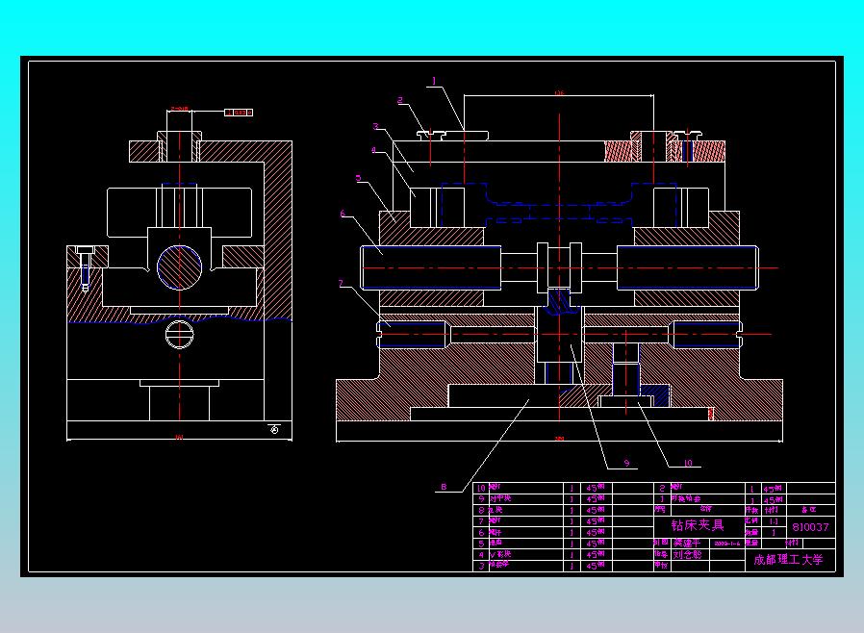
Task: Click the school name 成都理工大学
Action: point(788,560)
